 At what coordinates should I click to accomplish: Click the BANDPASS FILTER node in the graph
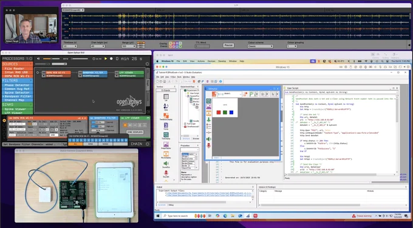[x=93, y=73]
